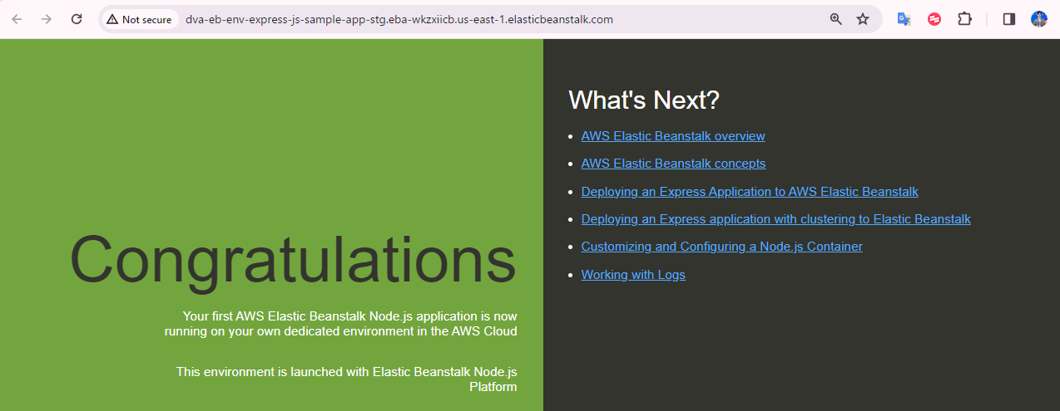Open Deploying an Express Application link
1060x411 pixels.
pyautogui.click(x=749, y=192)
